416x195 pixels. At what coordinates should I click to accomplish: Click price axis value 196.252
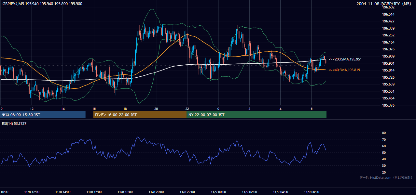click(388, 35)
